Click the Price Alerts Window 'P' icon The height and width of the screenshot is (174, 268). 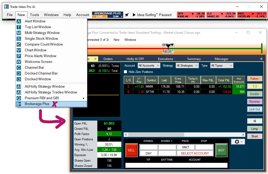[x=19, y=56]
